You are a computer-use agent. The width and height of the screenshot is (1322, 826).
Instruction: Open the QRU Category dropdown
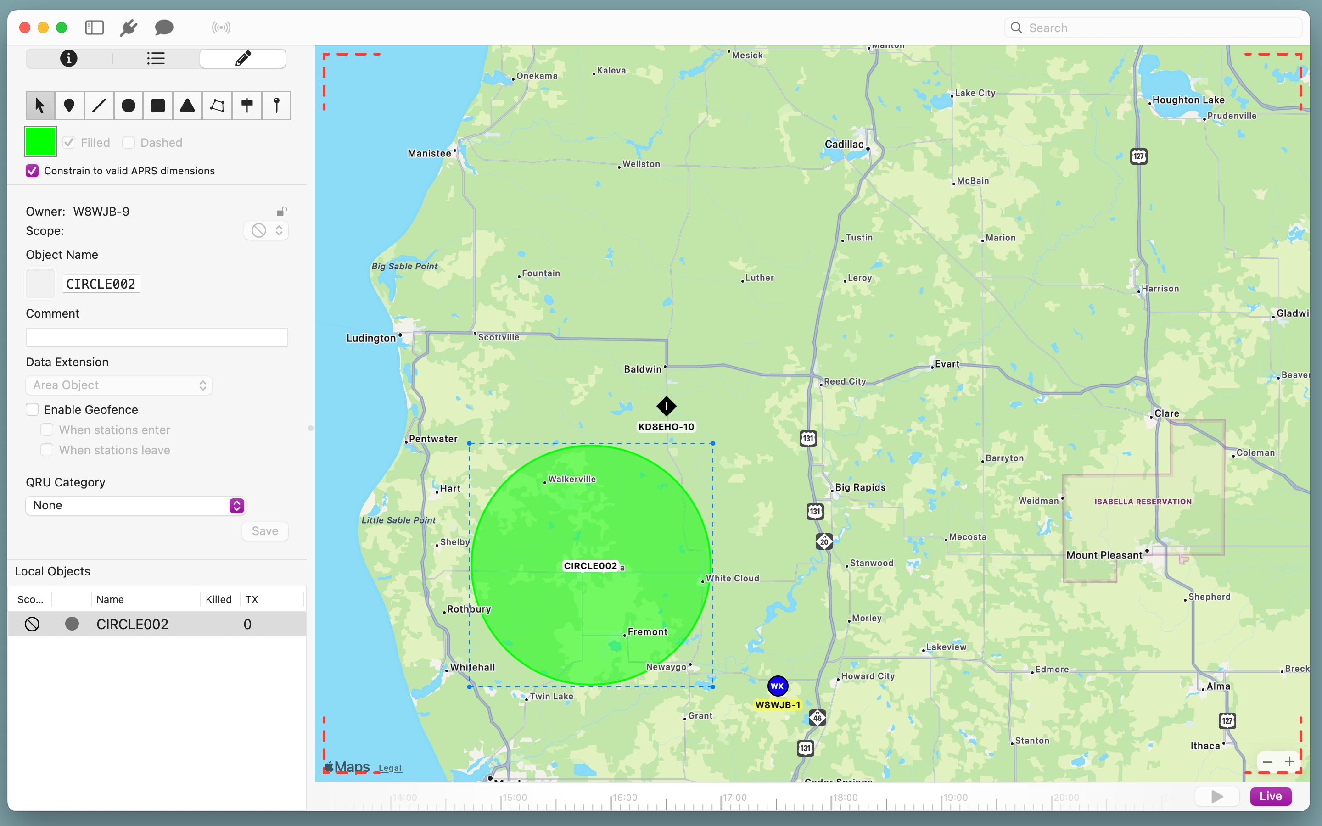coord(135,505)
